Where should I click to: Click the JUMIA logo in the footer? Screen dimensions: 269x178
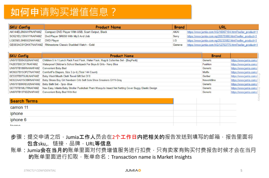133,170
